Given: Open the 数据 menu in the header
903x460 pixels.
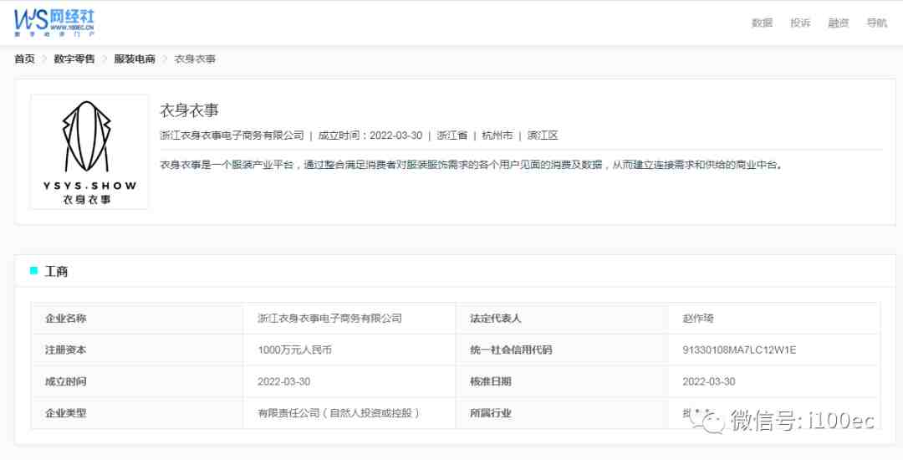Looking at the screenshot, I should [762, 23].
